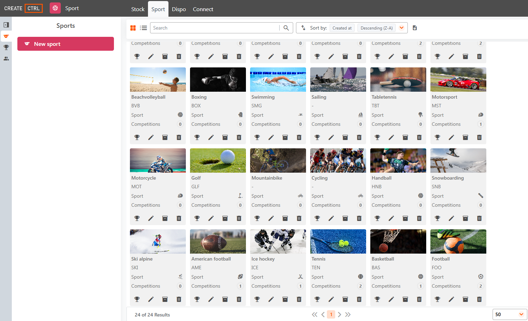This screenshot has height=321, width=528.
Task: Show competitions trophy for Ski alpine
Action: [x=137, y=299]
